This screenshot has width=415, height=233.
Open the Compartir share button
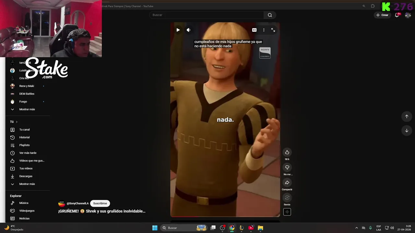287,183
